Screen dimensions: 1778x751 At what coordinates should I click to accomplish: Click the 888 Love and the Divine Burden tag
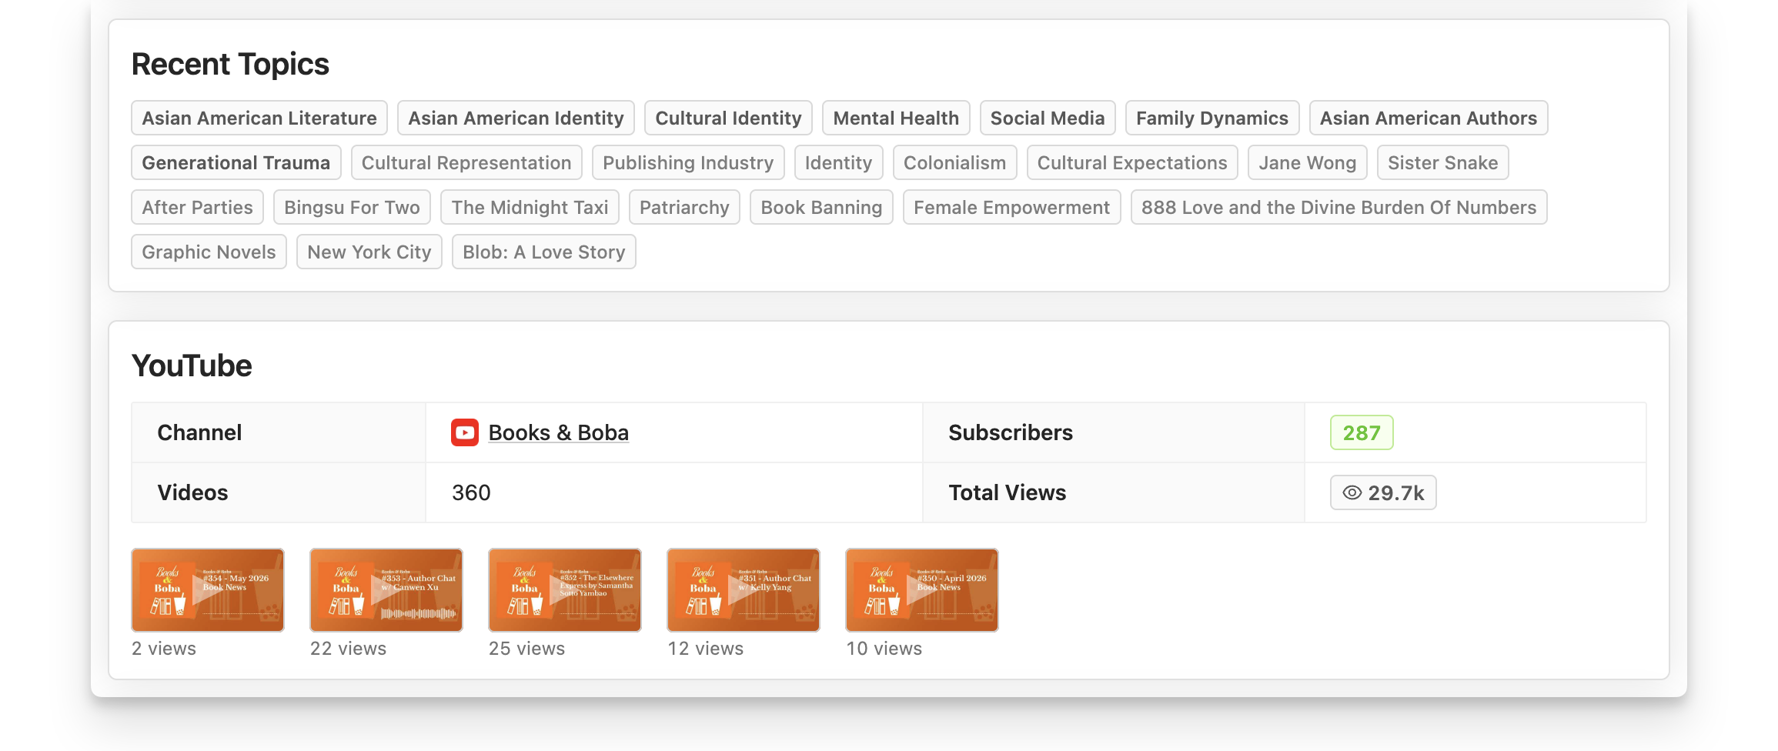(x=1339, y=207)
